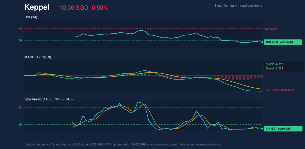
Task: Click the overbought label beside RSI chart
Action: click(x=271, y=29)
